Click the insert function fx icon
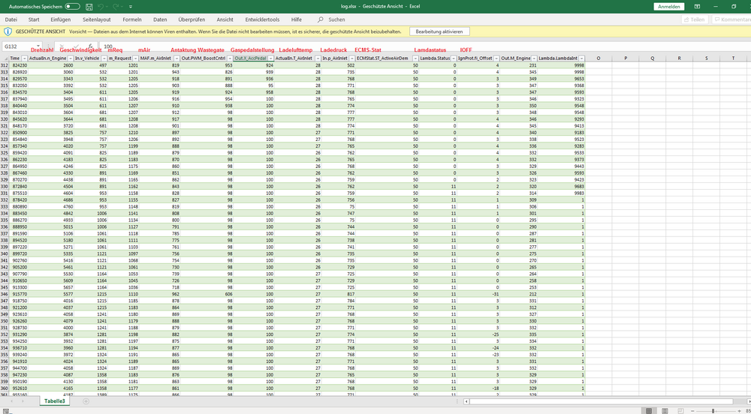This screenshot has width=751, height=414. coord(90,46)
